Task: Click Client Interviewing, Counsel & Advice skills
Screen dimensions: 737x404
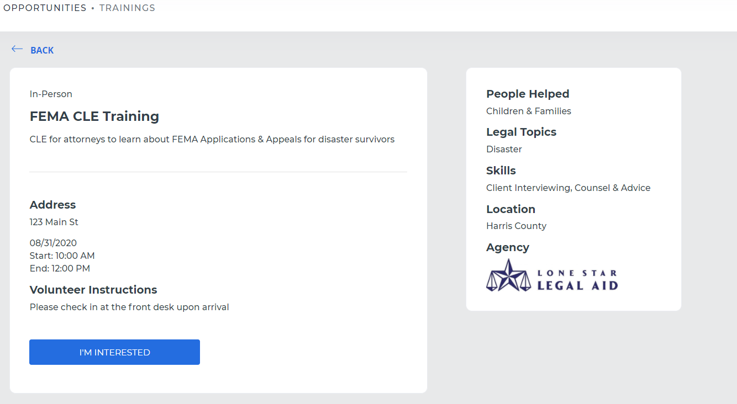Action: point(568,188)
